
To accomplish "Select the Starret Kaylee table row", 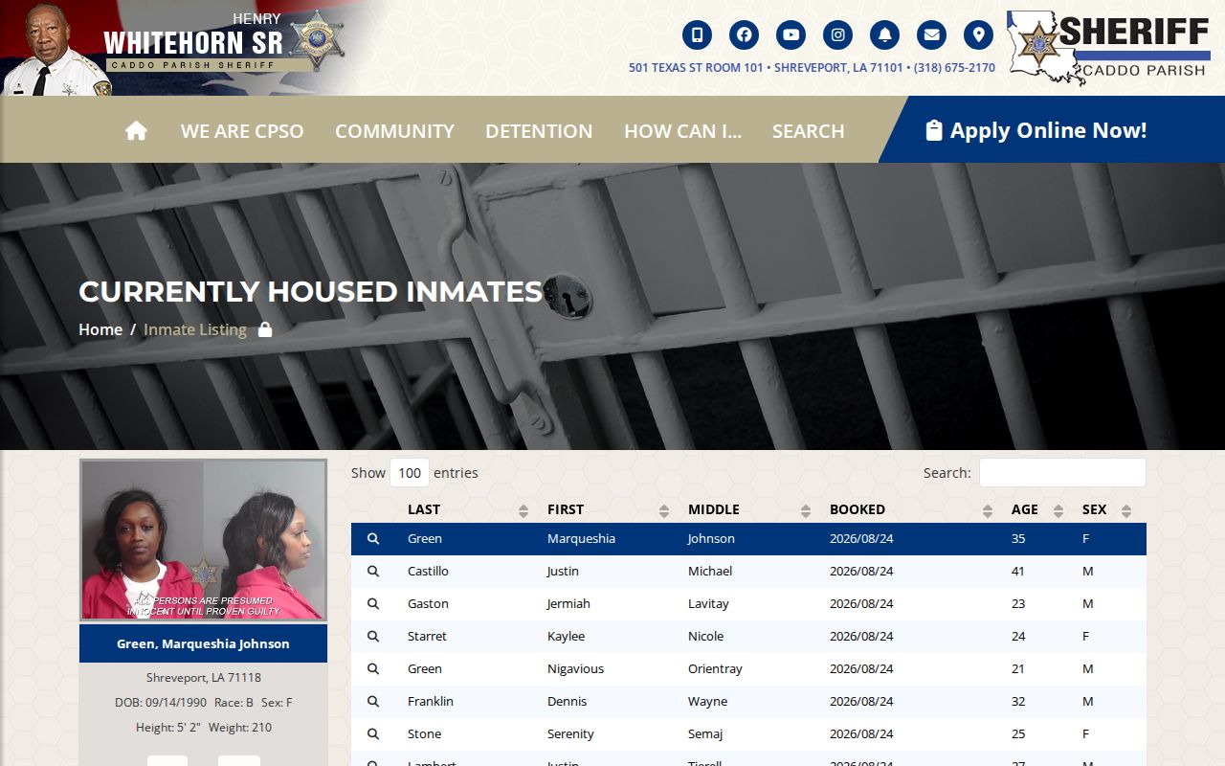I will [748, 637].
